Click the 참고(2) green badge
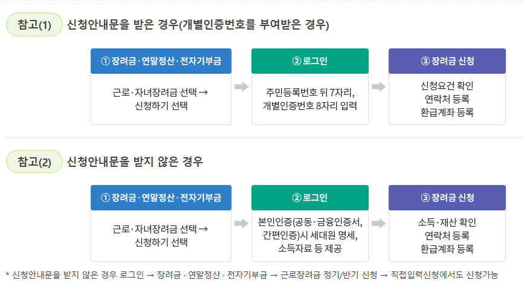The width and height of the screenshot is (524, 289). click(34, 161)
